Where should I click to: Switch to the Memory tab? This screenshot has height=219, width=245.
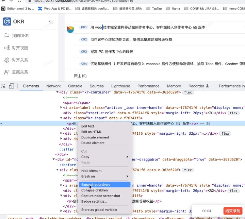174,86
